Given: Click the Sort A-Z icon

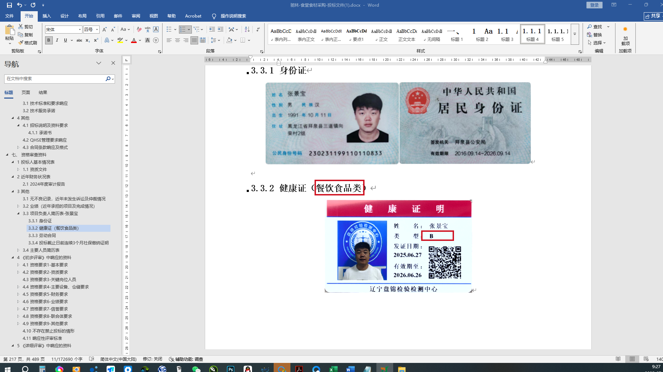Looking at the screenshot, I should 247,30.
